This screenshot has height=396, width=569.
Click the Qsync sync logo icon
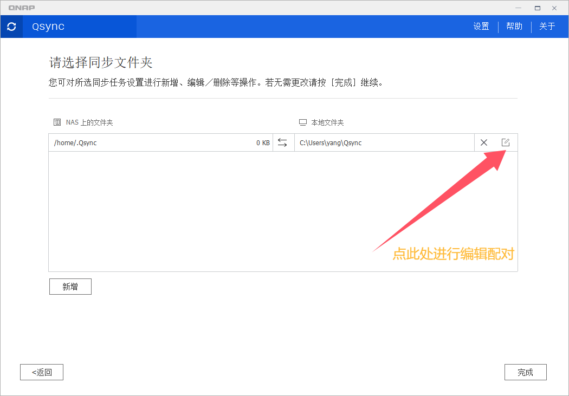11,27
